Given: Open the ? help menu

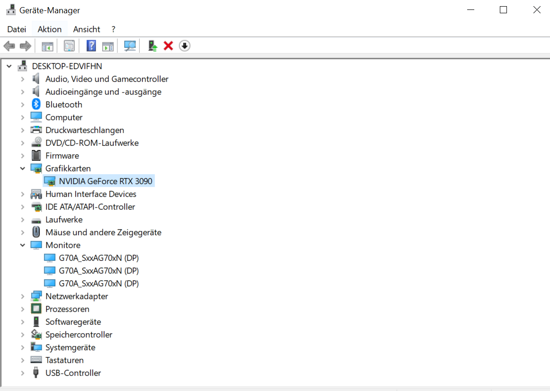Looking at the screenshot, I should click(x=113, y=29).
